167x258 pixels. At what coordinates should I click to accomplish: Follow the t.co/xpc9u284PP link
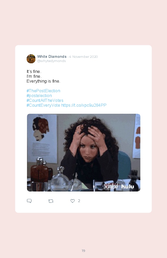pos(84,105)
